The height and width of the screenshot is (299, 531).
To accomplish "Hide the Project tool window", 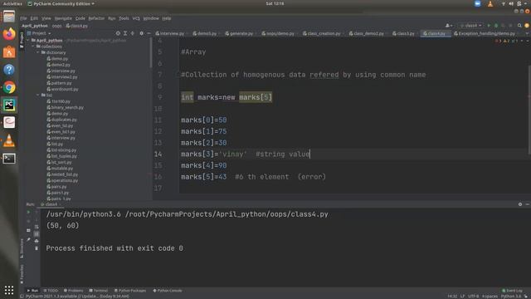I will [149, 33].
